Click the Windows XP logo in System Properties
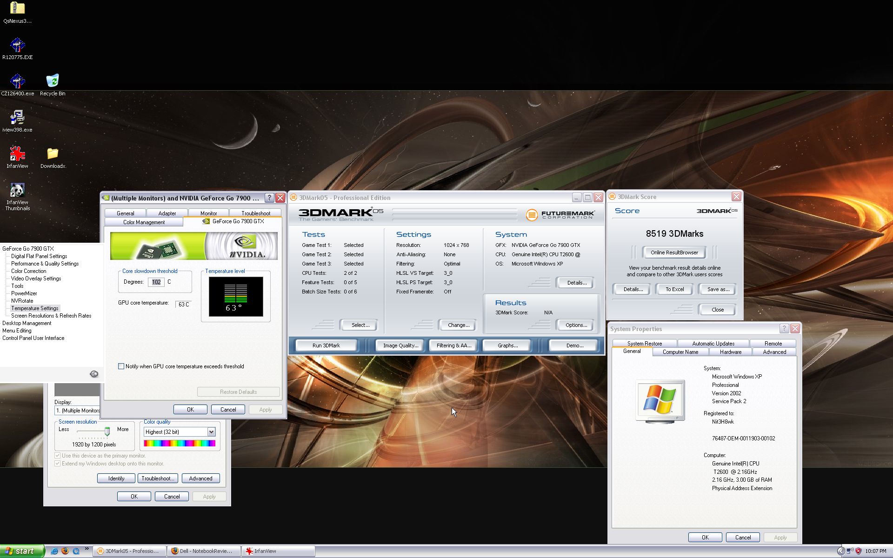This screenshot has height=558, width=893. click(x=660, y=401)
